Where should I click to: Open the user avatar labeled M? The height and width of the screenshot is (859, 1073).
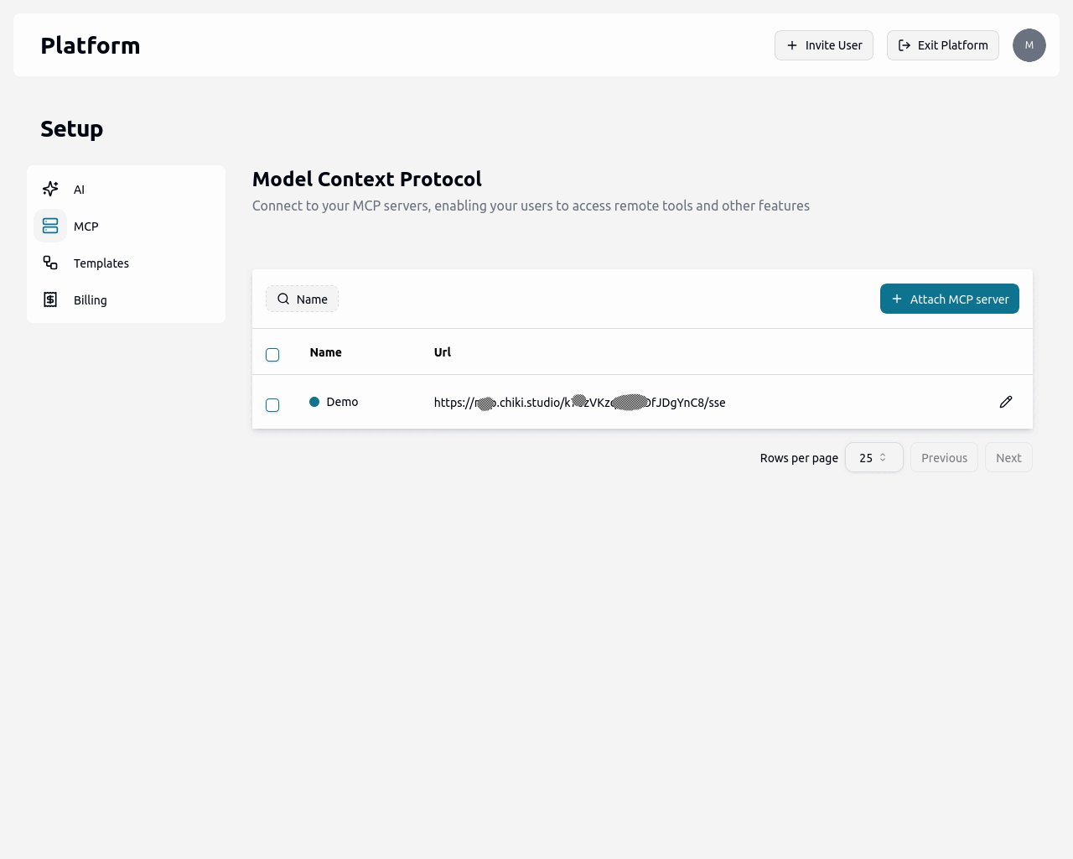point(1029,45)
